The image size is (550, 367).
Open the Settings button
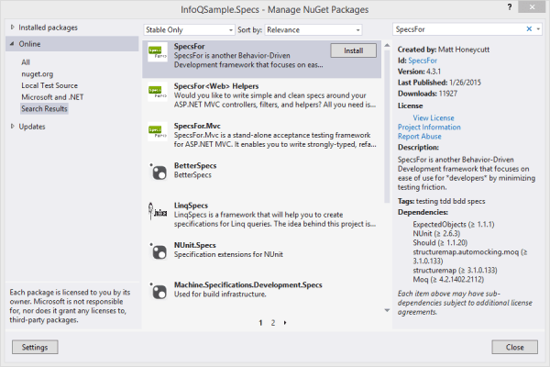[35, 347]
